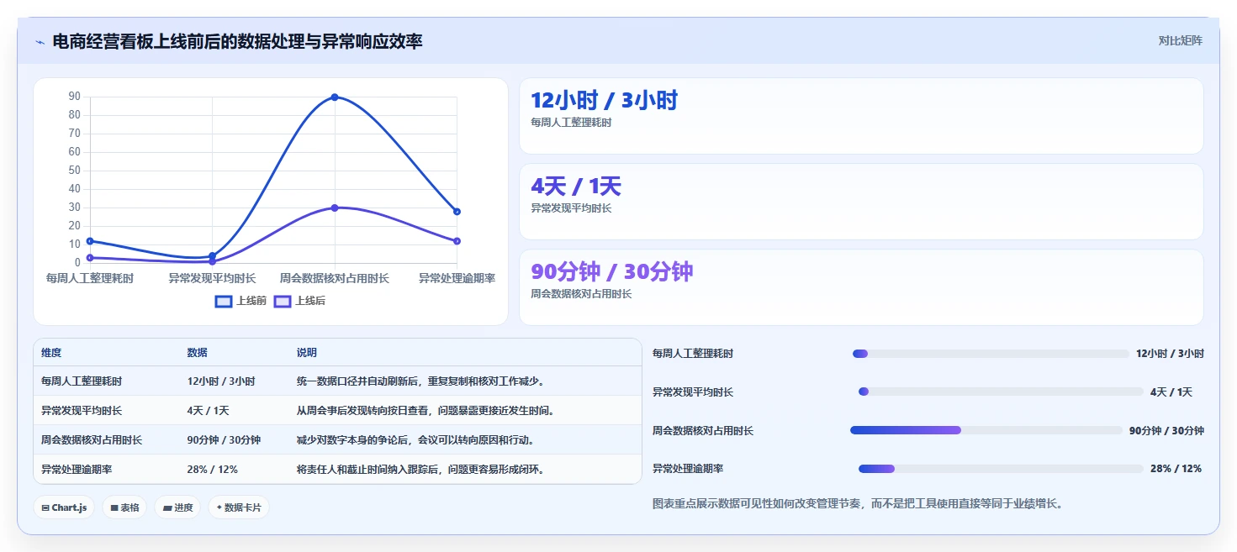
Task: Click the 90分钟 / 30分钟 value after the progress bar
Action: tap(1166, 431)
